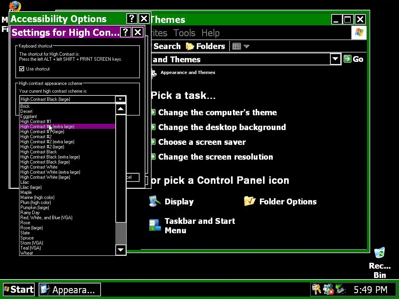
Task: Select plain High Contrast Black item
Action: pos(67,152)
